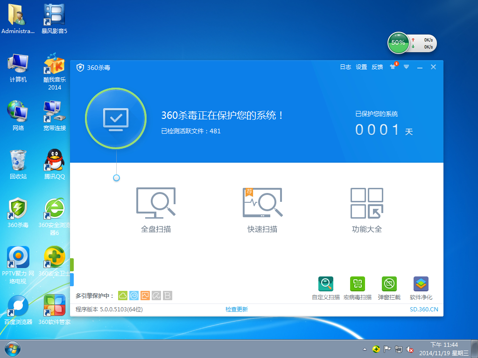Open the Windows Start menu orb
Screen dimensions: 478x358
click(13, 349)
